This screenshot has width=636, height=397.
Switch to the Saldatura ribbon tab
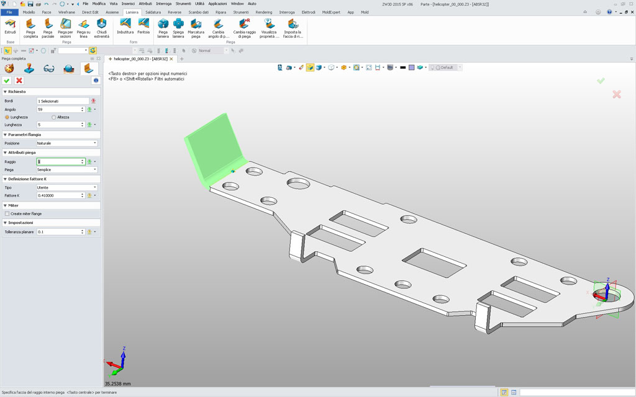(153, 12)
